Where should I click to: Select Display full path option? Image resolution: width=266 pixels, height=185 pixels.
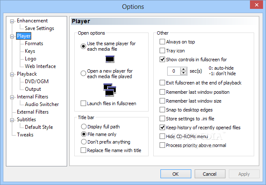84,127
